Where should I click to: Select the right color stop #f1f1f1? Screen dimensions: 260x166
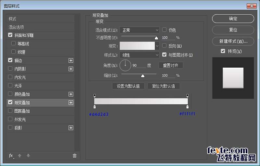(x=188, y=107)
